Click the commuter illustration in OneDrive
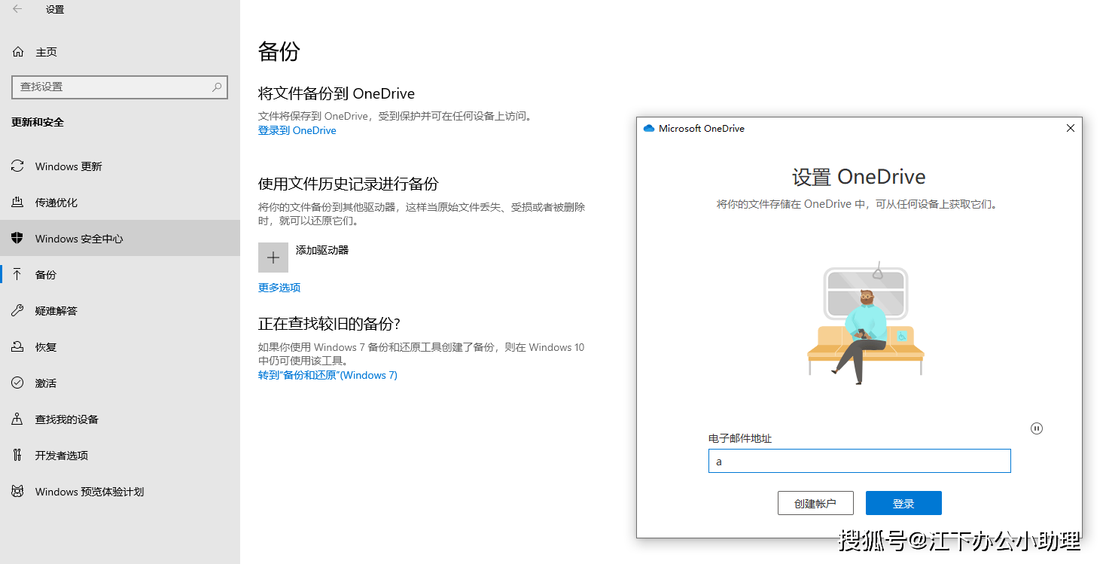 (865, 324)
